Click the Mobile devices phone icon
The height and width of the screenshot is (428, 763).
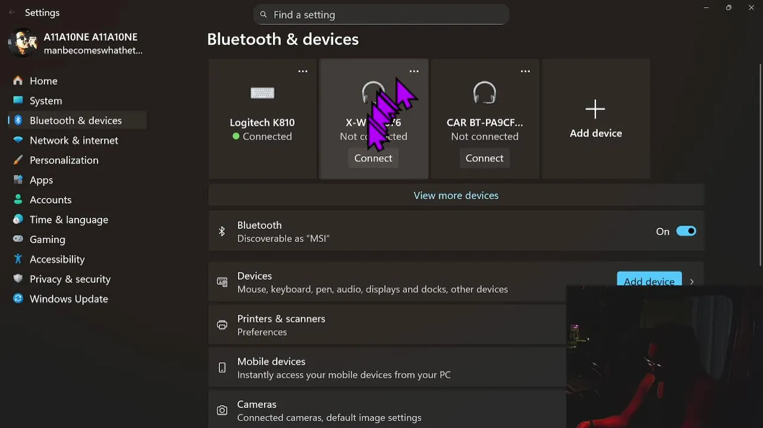click(x=222, y=367)
